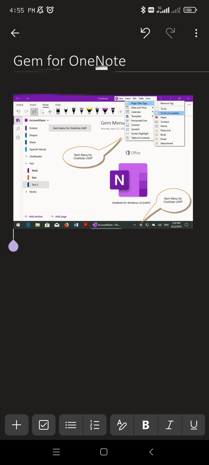This screenshot has width=209, height=465.
Task: Open Android recent apps button
Action: point(56,452)
